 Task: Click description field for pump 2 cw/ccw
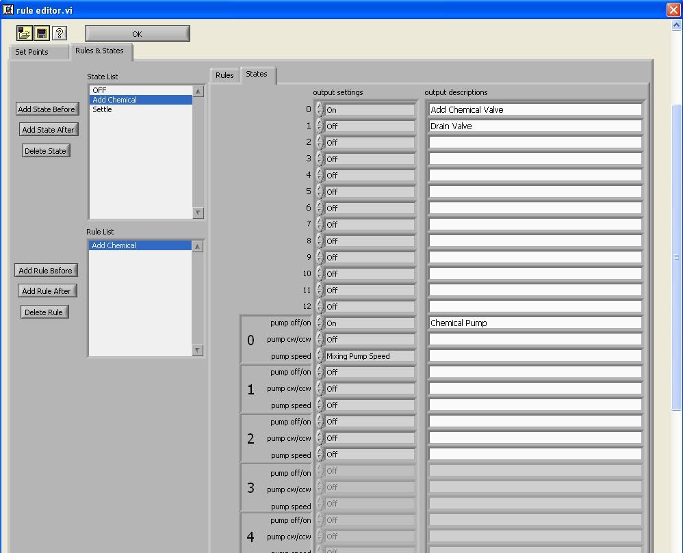click(x=535, y=437)
